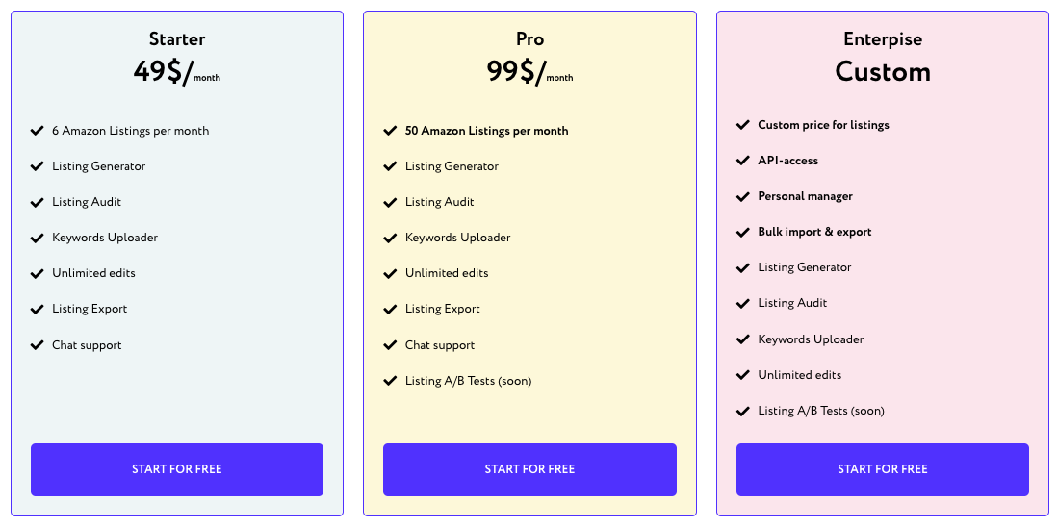Click the 49$/month price text
Image resolution: width=1058 pixels, height=528 pixels.
[x=177, y=72]
